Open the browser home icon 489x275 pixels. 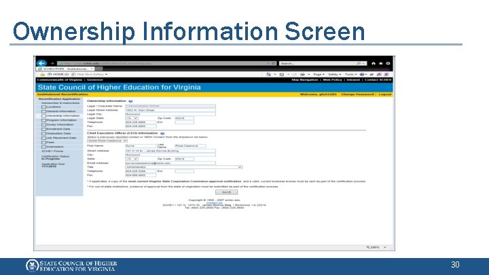pos(374,63)
